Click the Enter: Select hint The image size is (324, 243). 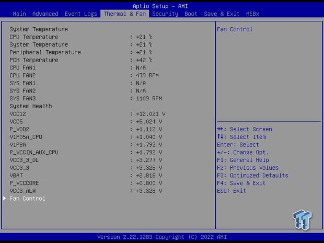coord(238,145)
